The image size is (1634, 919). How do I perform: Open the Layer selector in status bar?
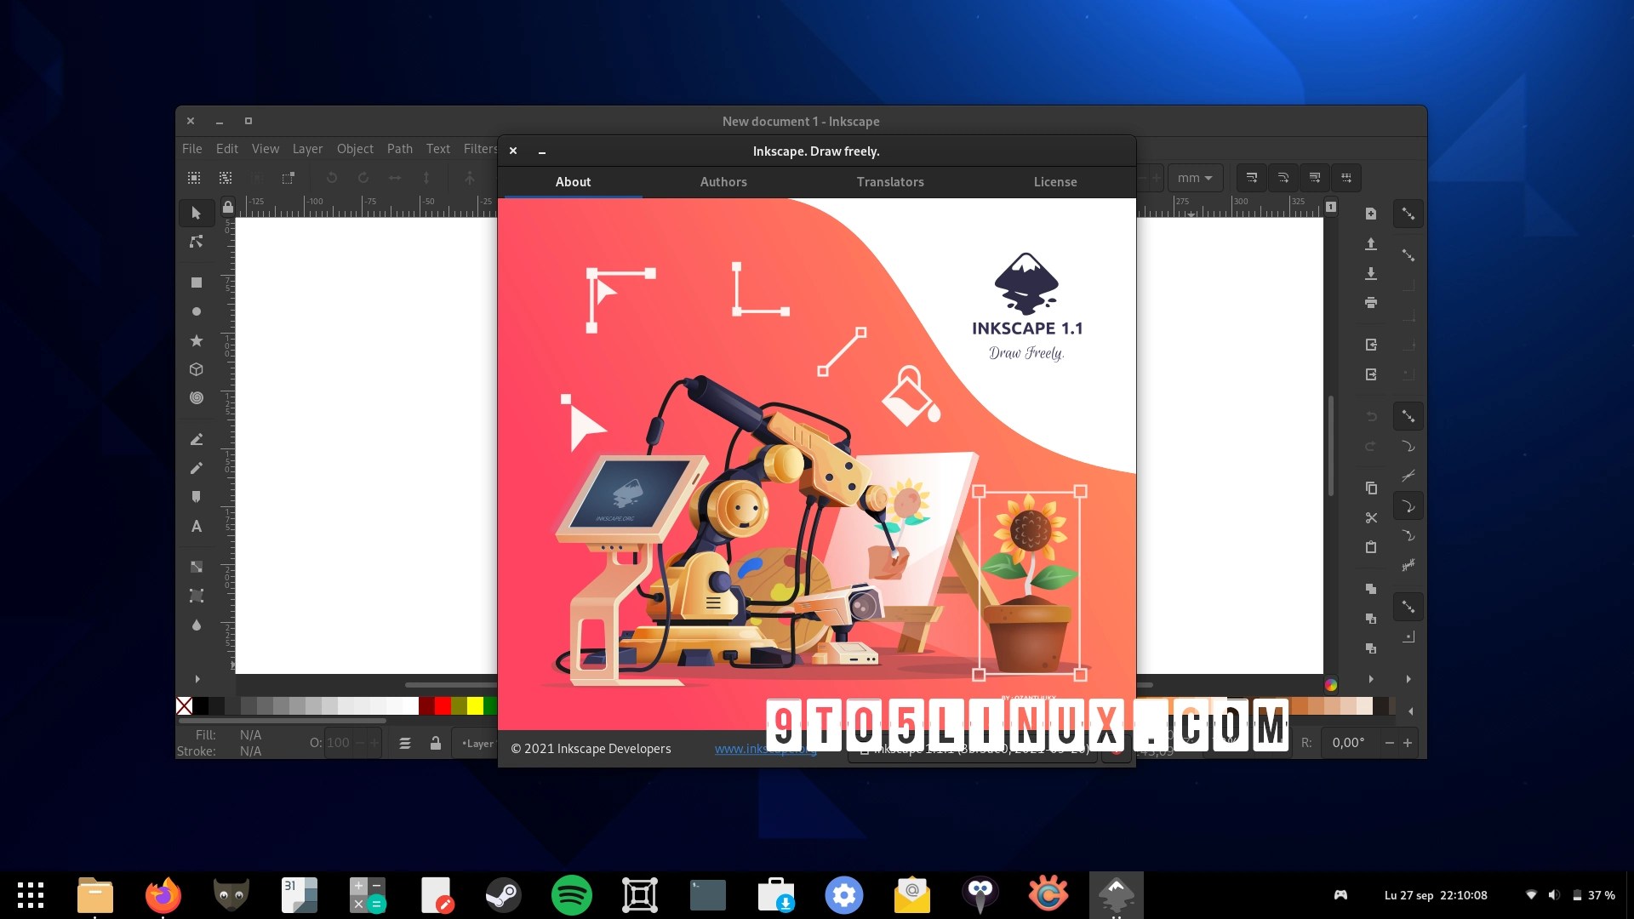(x=477, y=743)
